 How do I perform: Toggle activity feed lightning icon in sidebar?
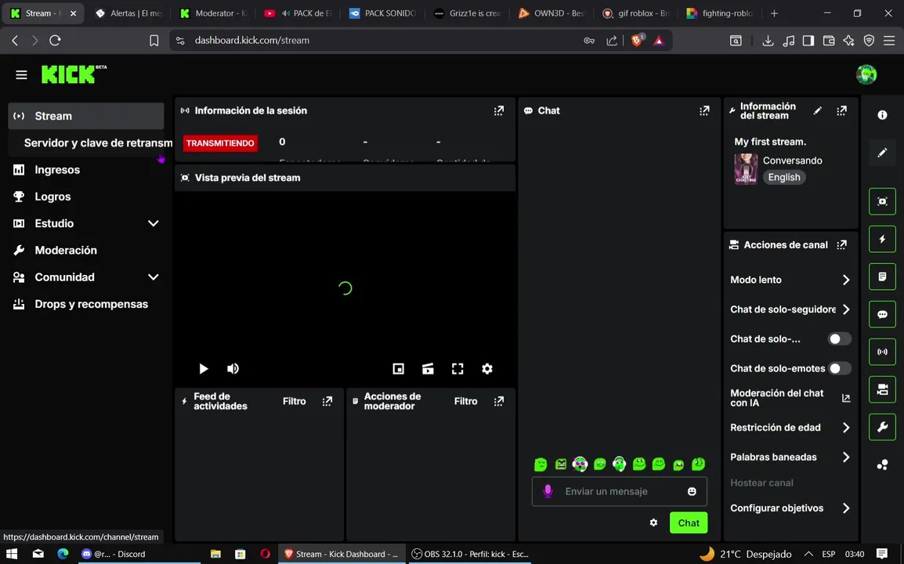882,239
